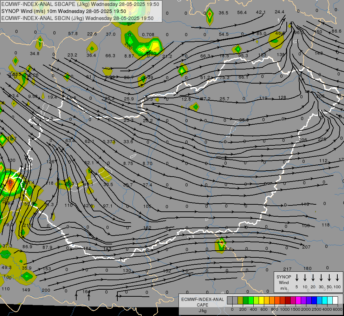Click the map value '225'
The height and width of the screenshot is (316, 344).
322,139
